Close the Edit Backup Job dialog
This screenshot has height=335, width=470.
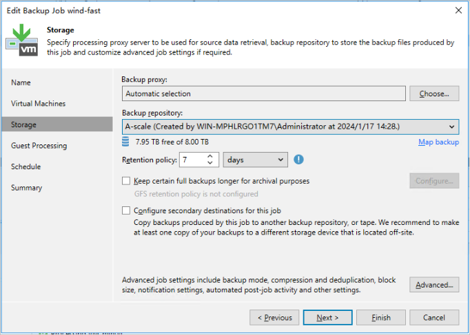pyautogui.click(x=458, y=10)
